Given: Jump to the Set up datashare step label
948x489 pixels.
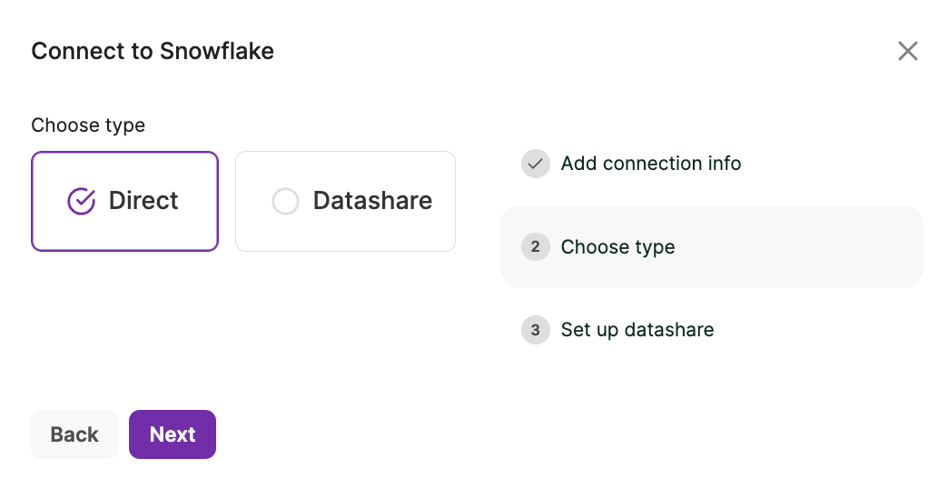Looking at the screenshot, I should point(637,330).
